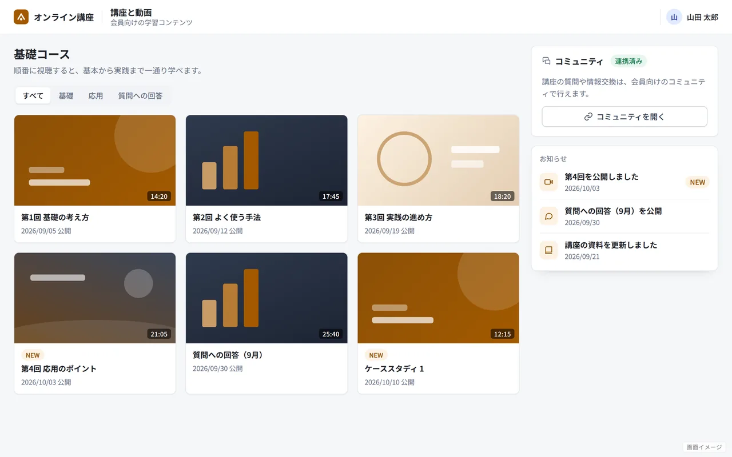
Task: Open the 第2回 よく使う手法 thumbnail
Action: pos(266,161)
